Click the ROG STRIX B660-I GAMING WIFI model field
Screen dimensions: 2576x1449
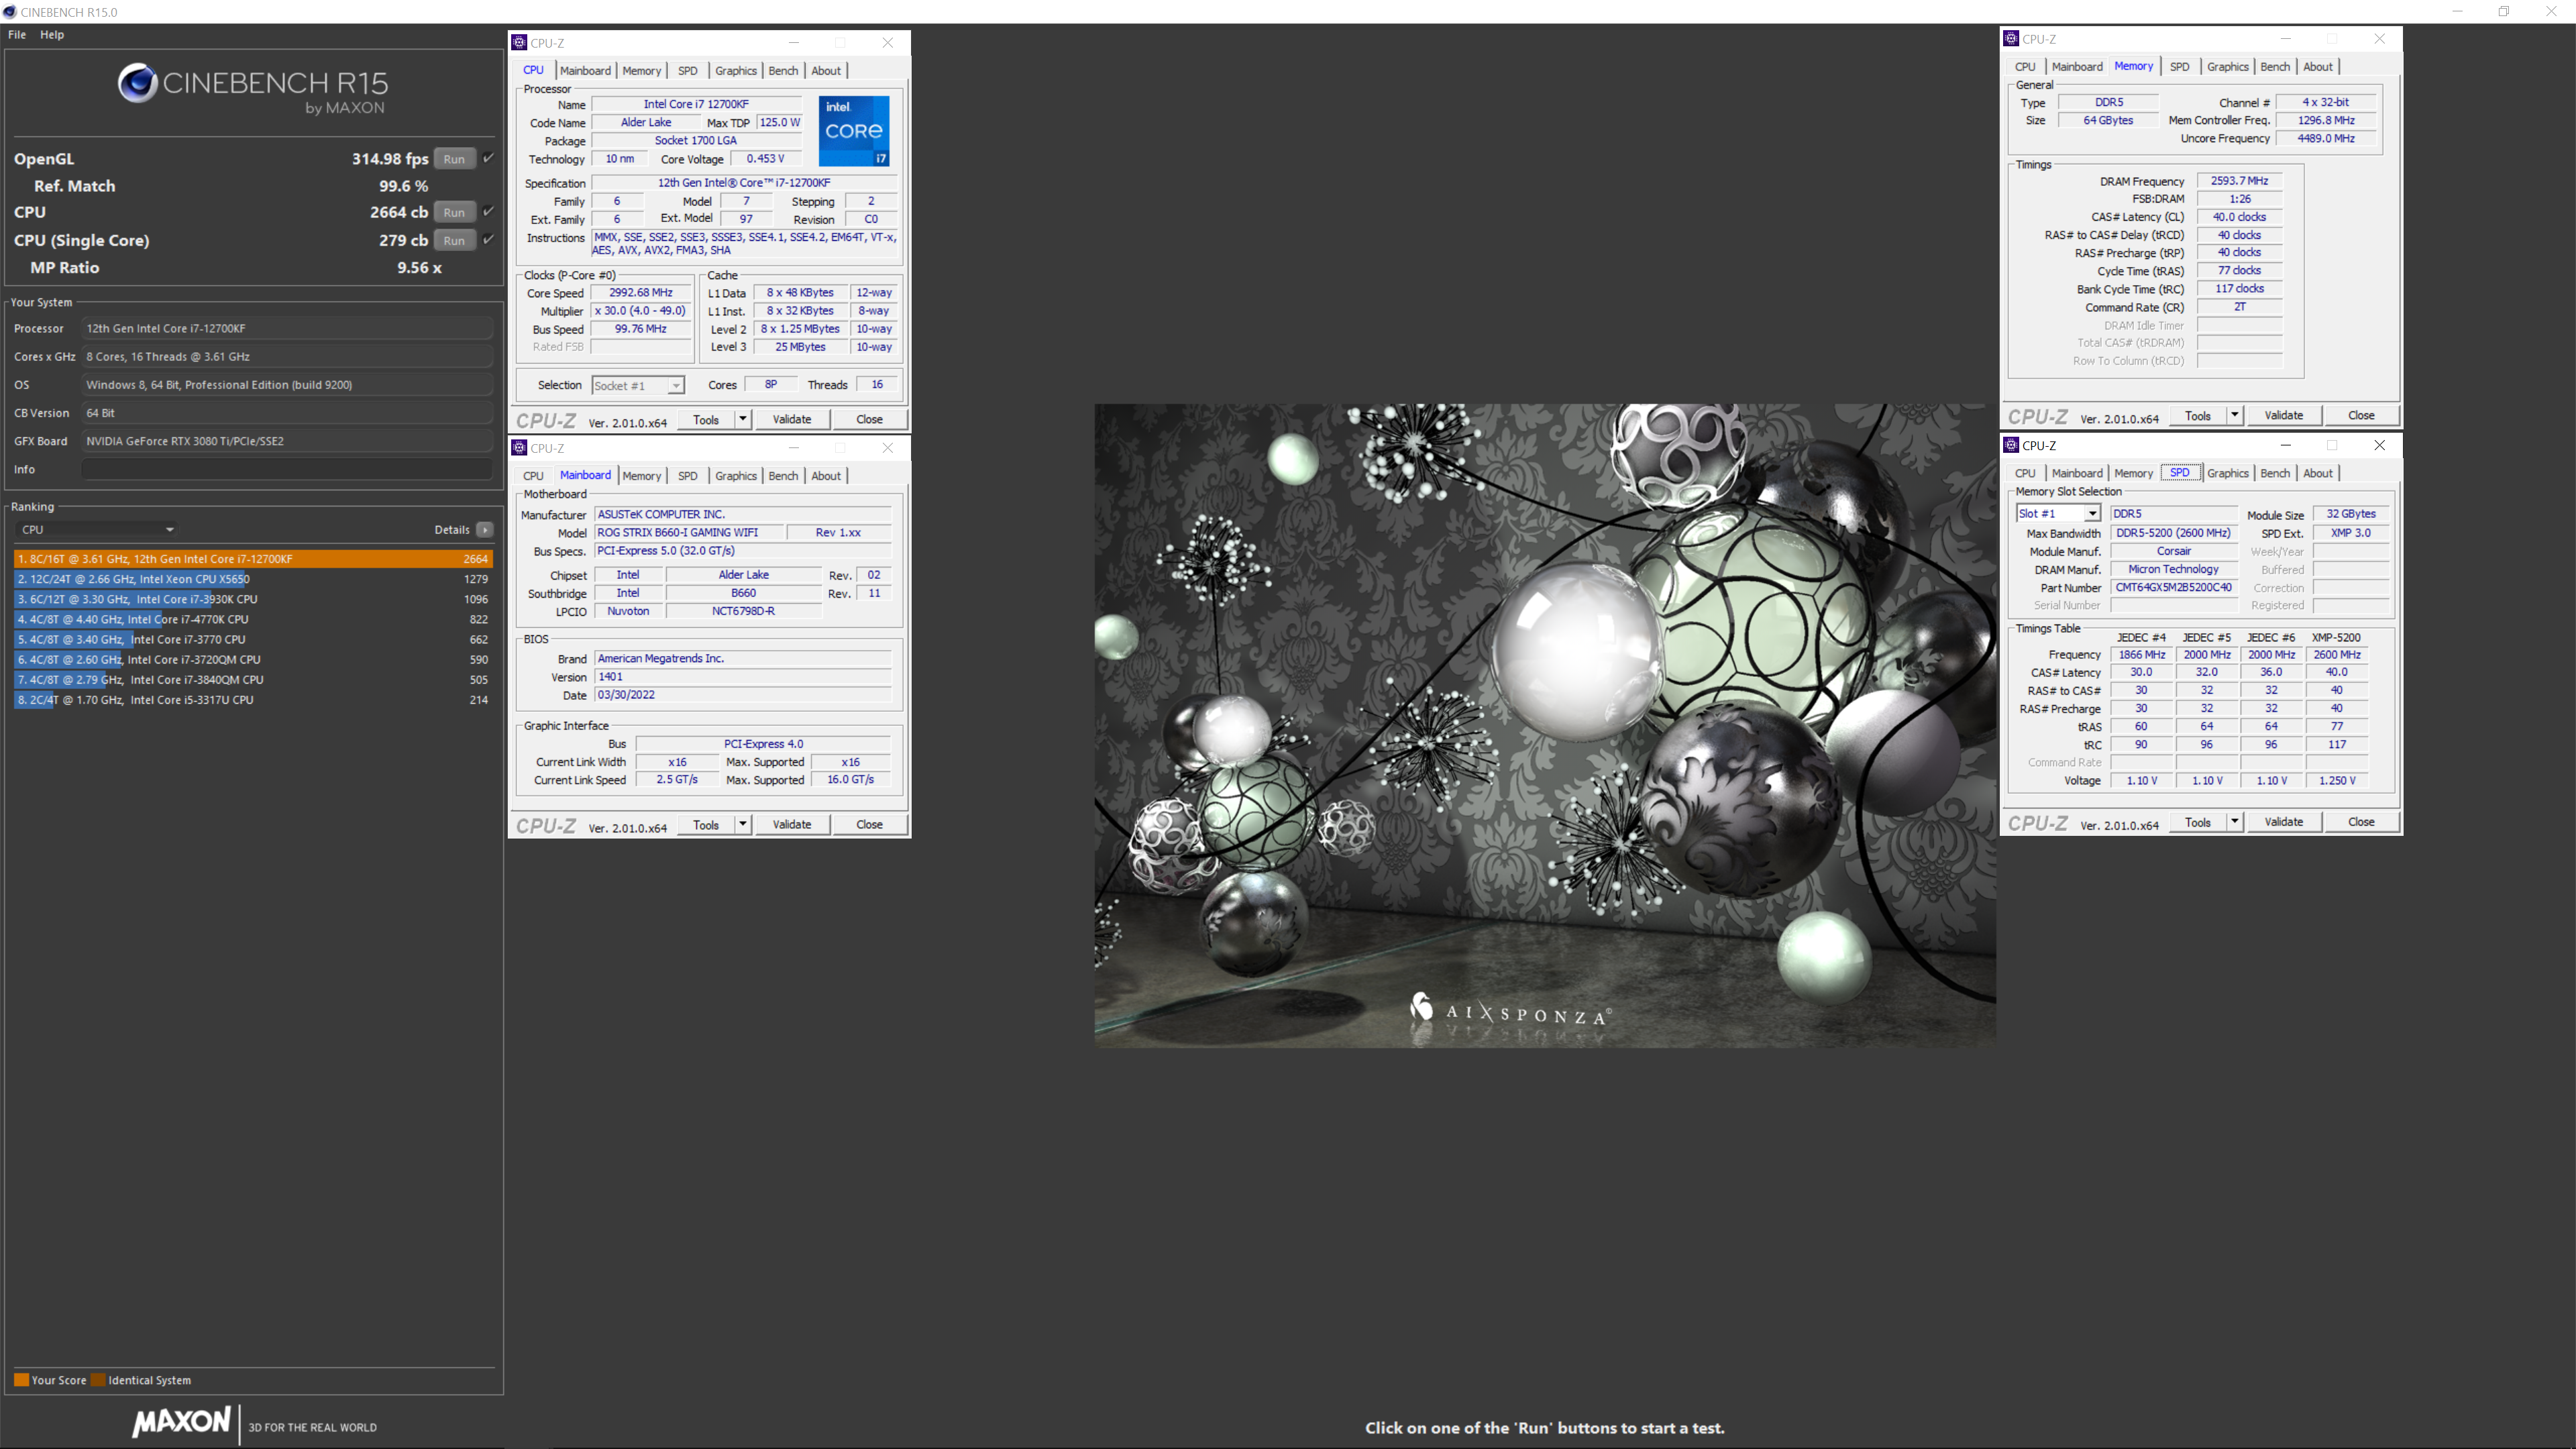coord(688,533)
